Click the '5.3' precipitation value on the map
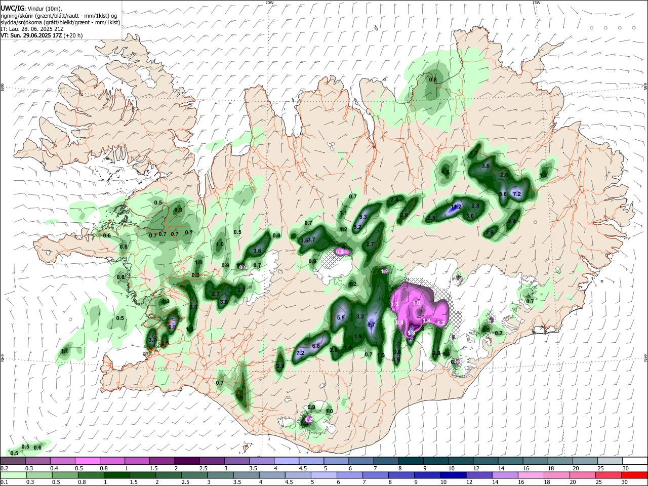648x486 pixels. [363, 217]
